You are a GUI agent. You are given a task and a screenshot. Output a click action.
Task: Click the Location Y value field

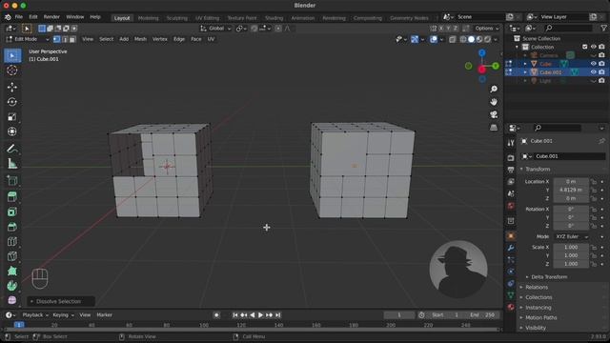pos(571,191)
